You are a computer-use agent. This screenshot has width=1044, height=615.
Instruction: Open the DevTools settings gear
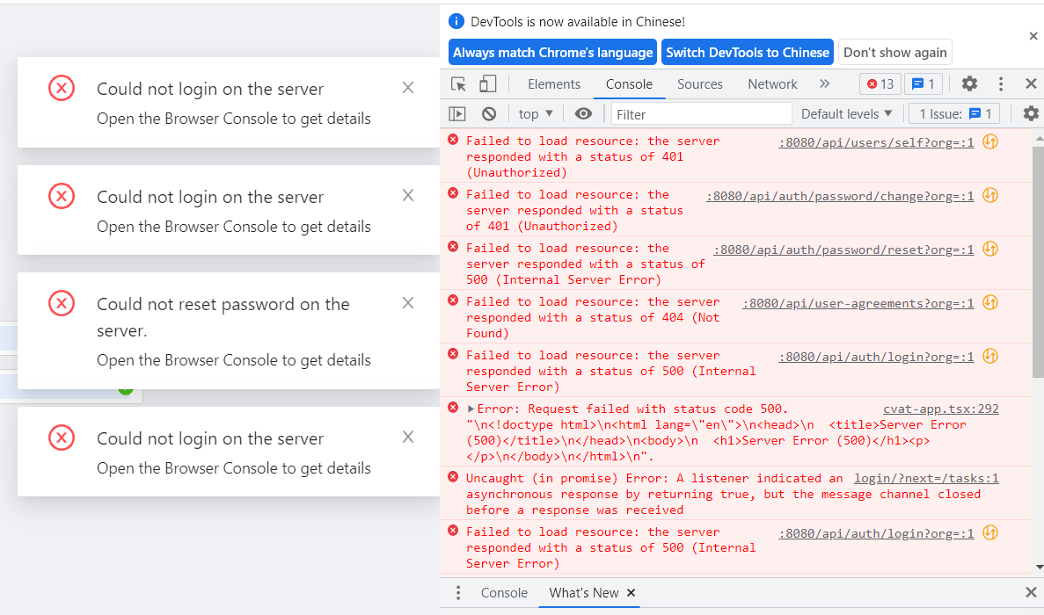(969, 83)
